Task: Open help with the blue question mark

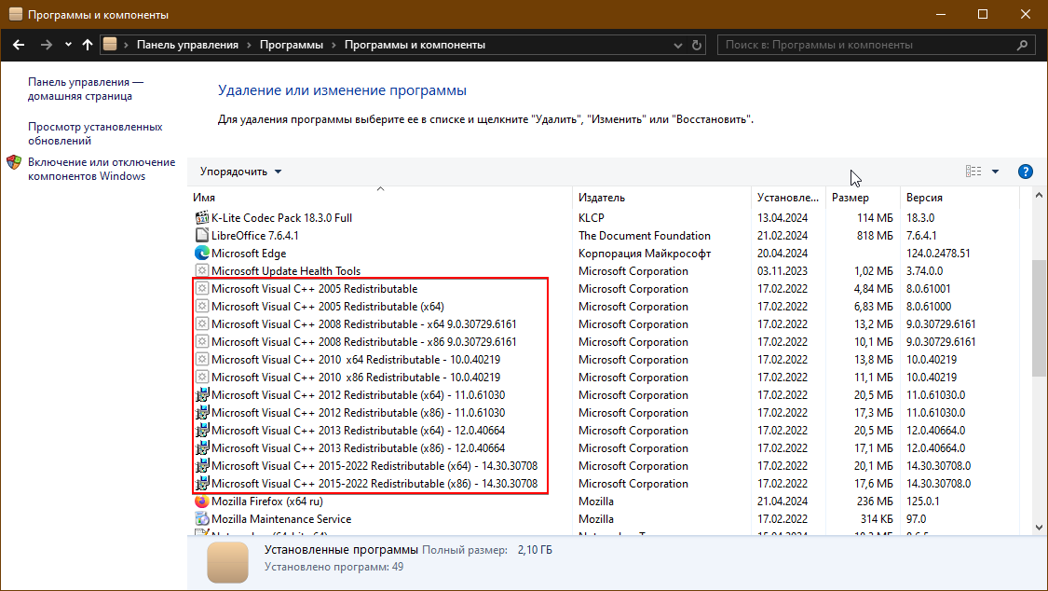Action: click(1026, 172)
